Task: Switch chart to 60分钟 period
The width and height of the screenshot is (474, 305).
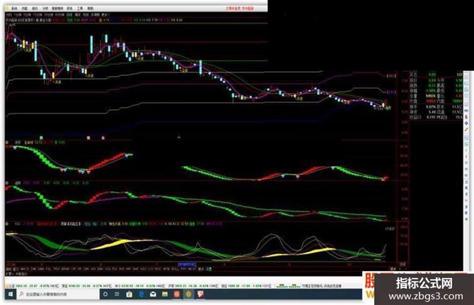Action: click(60, 15)
